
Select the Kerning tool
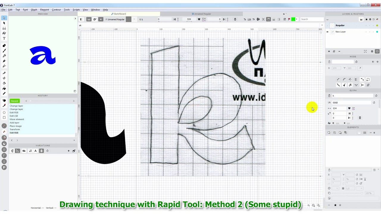4,33
